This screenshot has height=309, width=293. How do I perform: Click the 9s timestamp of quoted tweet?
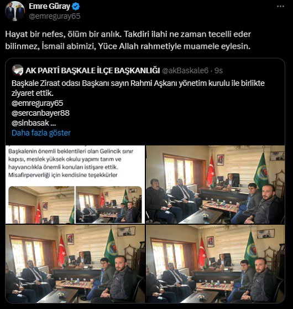click(x=218, y=70)
